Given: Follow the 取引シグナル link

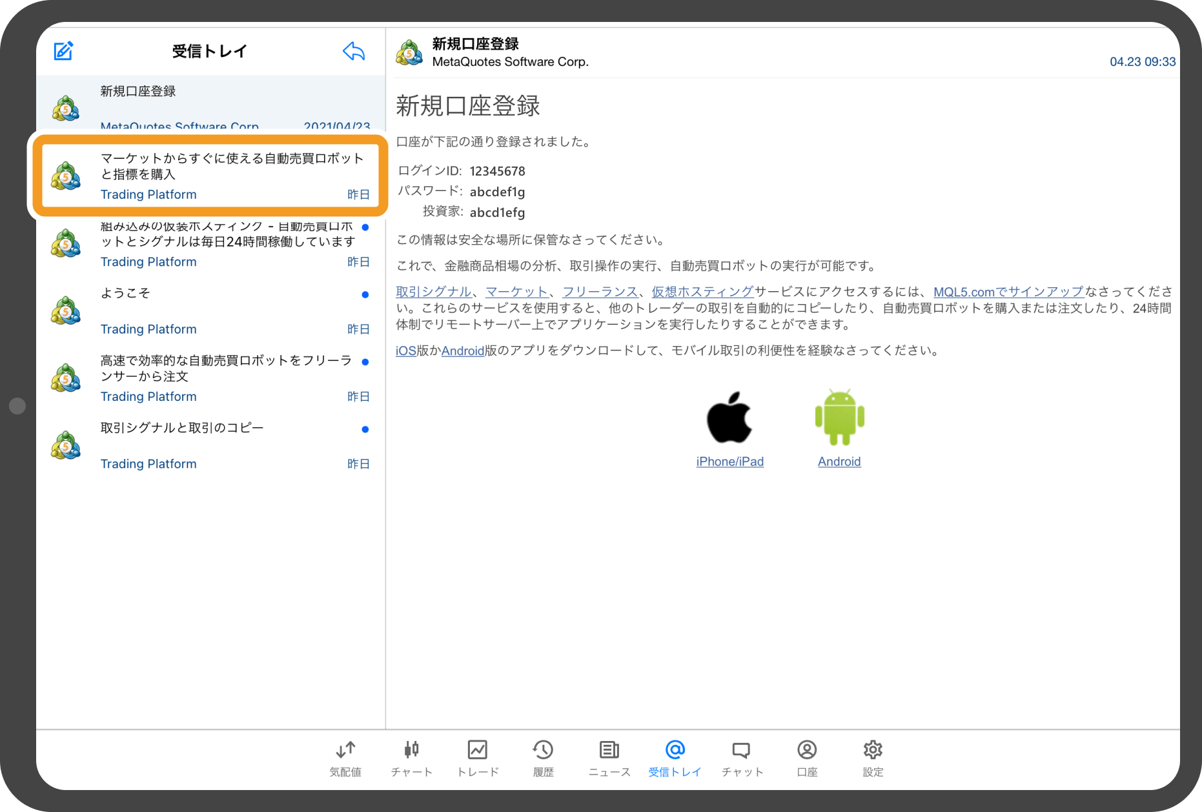Looking at the screenshot, I should (x=433, y=292).
